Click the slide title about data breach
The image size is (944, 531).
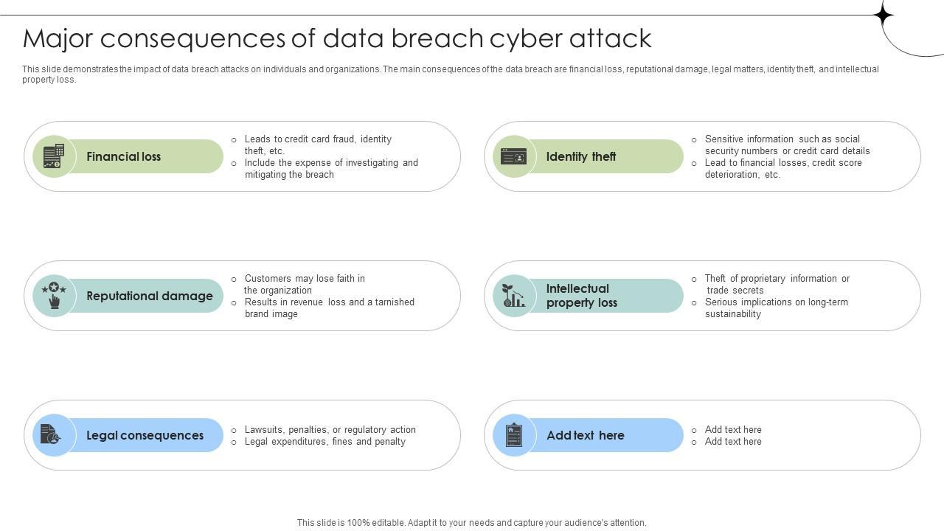pyautogui.click(x=337, y=38)
